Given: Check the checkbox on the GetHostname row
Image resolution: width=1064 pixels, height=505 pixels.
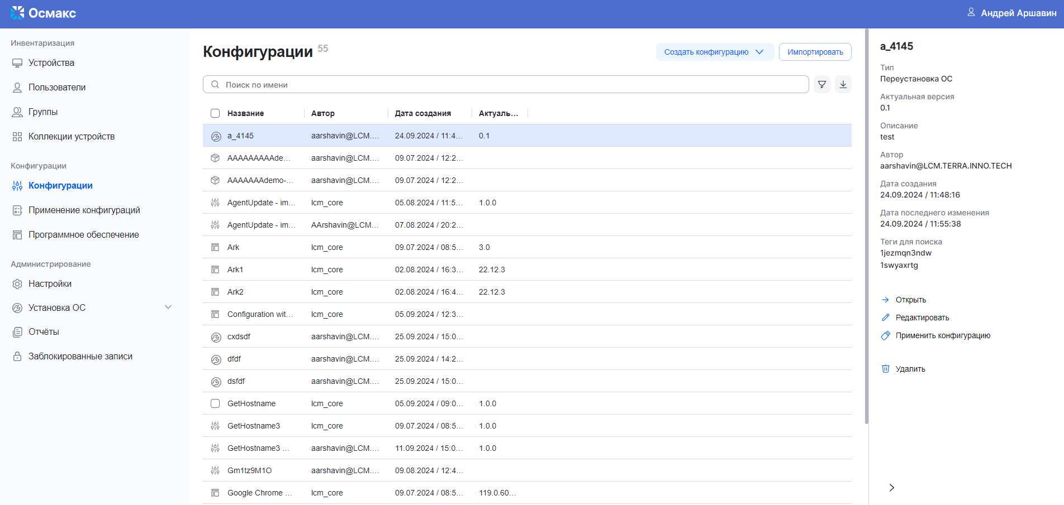Looking at the screenshot, I should pos(215,403).
